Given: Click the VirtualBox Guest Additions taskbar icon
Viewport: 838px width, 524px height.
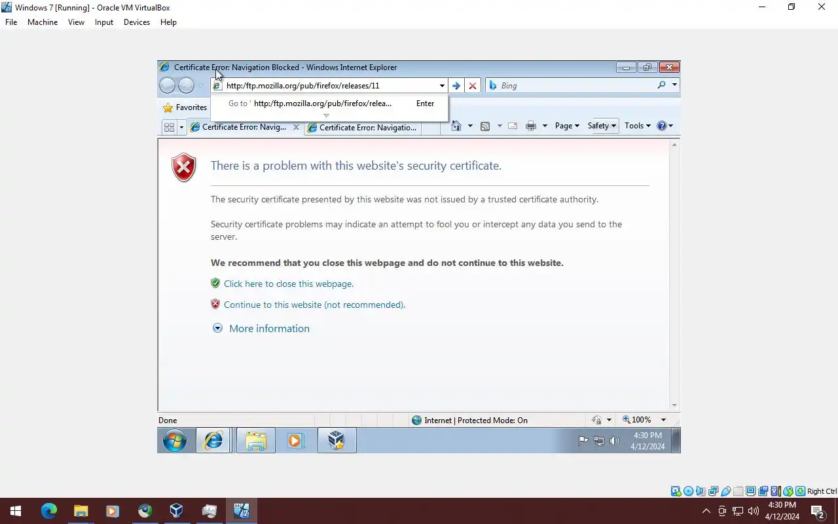Looking at the screenshot, I should tap(337, 441).
